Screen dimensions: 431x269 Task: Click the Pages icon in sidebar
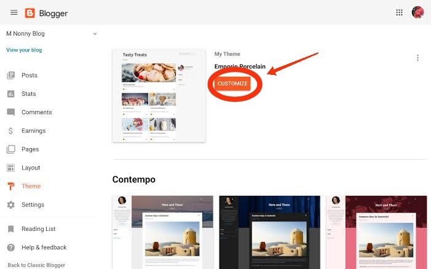coord(10,149)
